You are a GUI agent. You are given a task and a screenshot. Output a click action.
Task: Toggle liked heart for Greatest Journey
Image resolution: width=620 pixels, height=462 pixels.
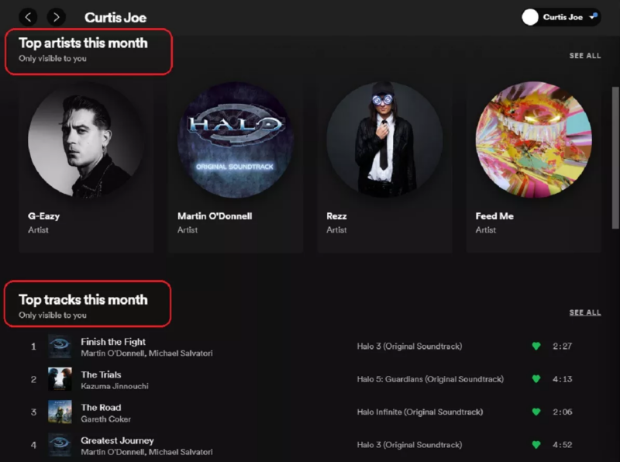click(x=536, y=445)
